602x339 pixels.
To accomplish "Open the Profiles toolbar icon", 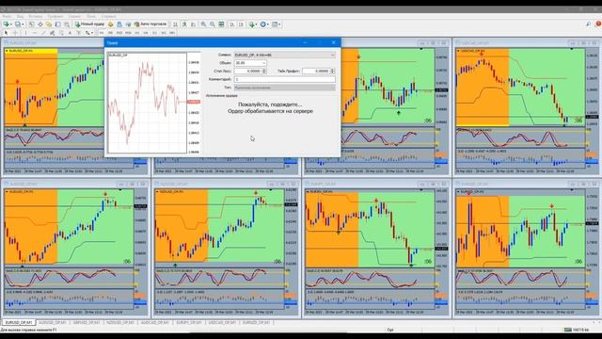I will click(18, 24).
